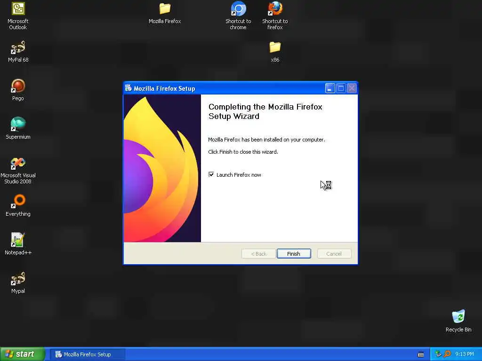Minimize the Mozilla Firefox Setup window
Image resolution: width=482 pixels, height=361 pixels.
point(329,88)
